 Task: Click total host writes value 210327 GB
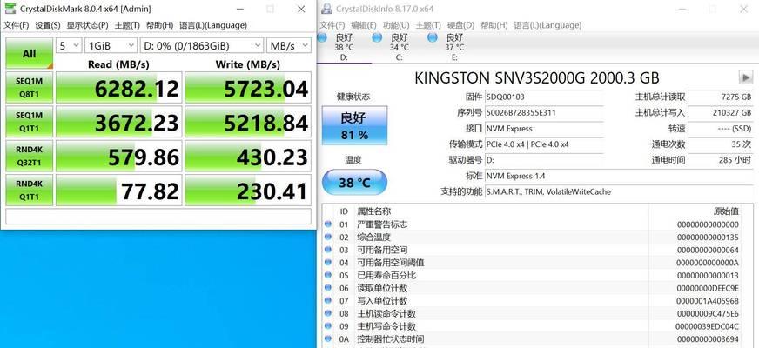pyautogui.click(x=722, y=113)
